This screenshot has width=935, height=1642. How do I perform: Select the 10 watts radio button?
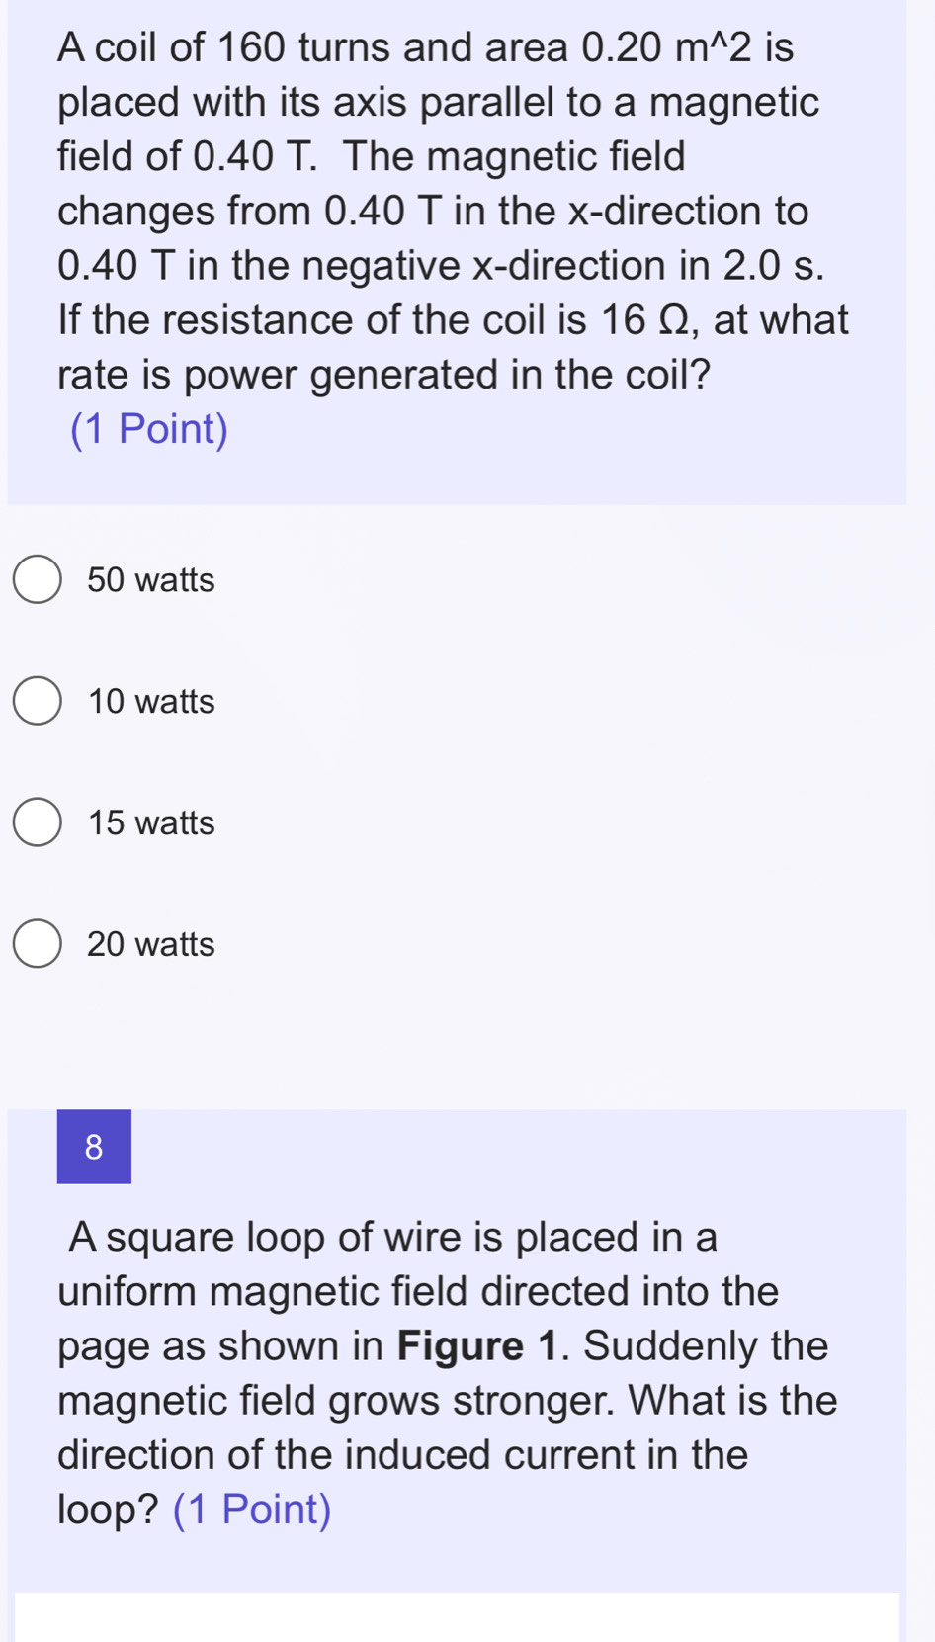click(38, 701)
